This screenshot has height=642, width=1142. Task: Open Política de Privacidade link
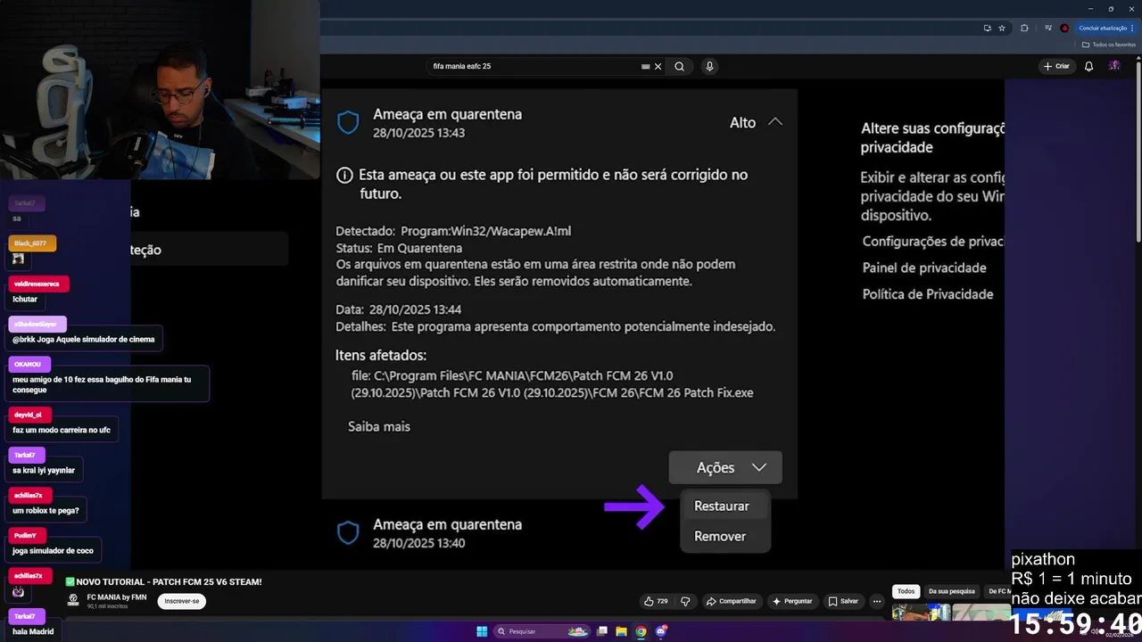(x=928, y=294)
